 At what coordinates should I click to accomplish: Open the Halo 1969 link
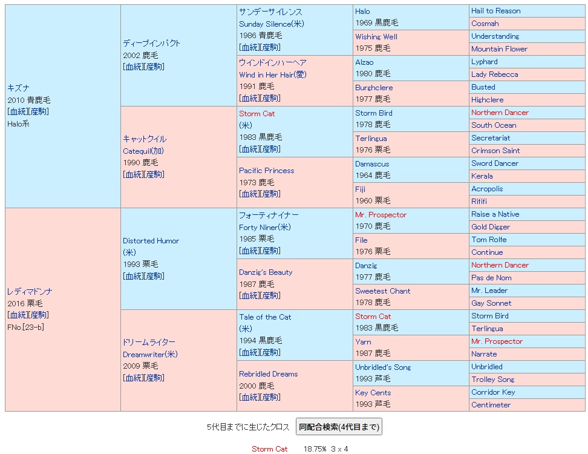[x=362, y=12]
